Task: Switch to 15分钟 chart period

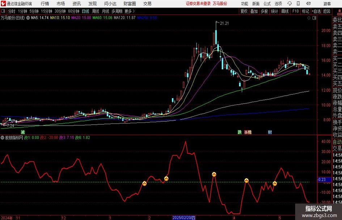Action: coord(47,11)
